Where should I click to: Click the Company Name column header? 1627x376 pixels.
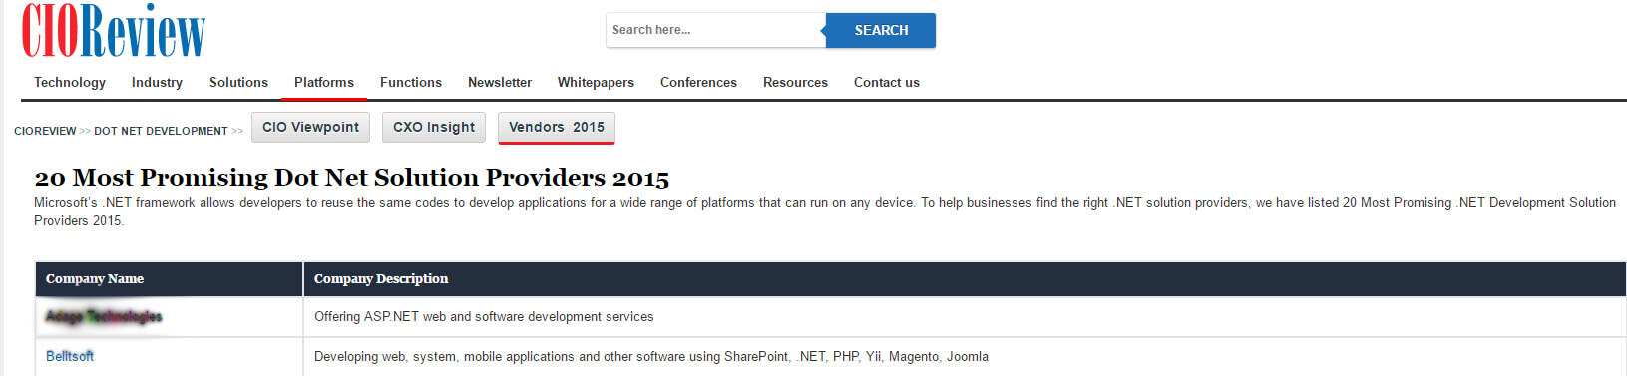(x=169, y=279)
